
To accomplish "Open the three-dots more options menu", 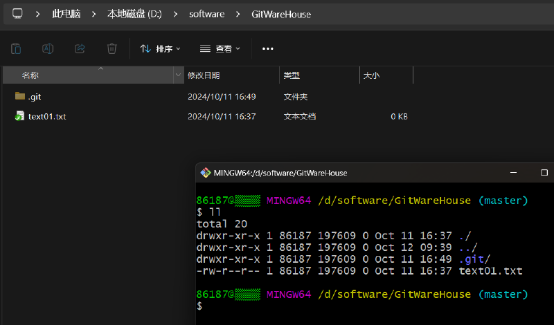I will coord(268,48).
